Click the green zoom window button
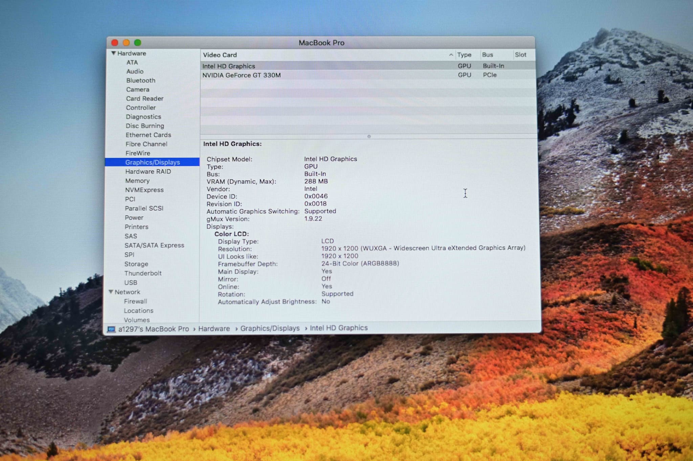 [138, 43]
